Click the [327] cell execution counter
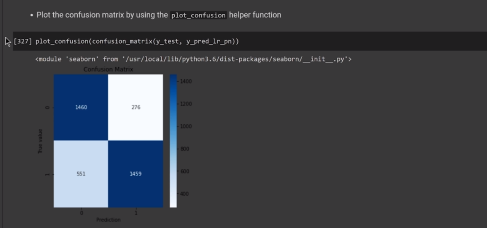This screenshot has height=228, width=487. point(22,41)
